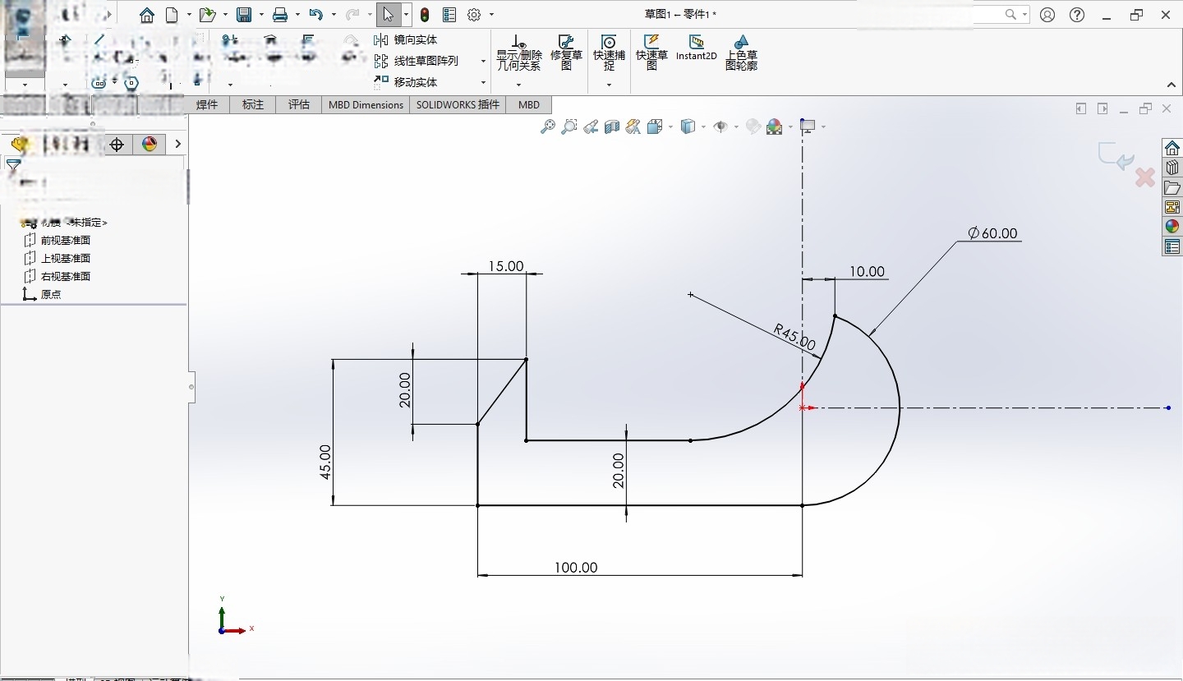The width and height of the screenshot is (1183, 681).
Task: Switch to the 标注 tab
Action: 253,104
